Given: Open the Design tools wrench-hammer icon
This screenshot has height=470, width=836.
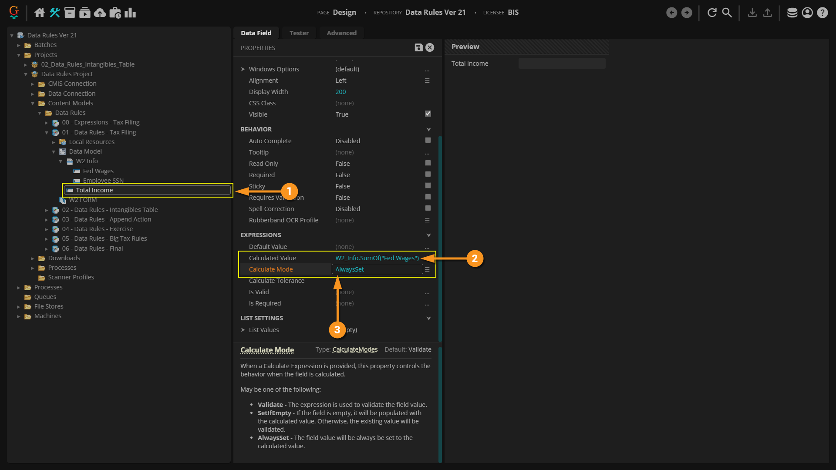Looking at the screenshot, I should 54,13.
